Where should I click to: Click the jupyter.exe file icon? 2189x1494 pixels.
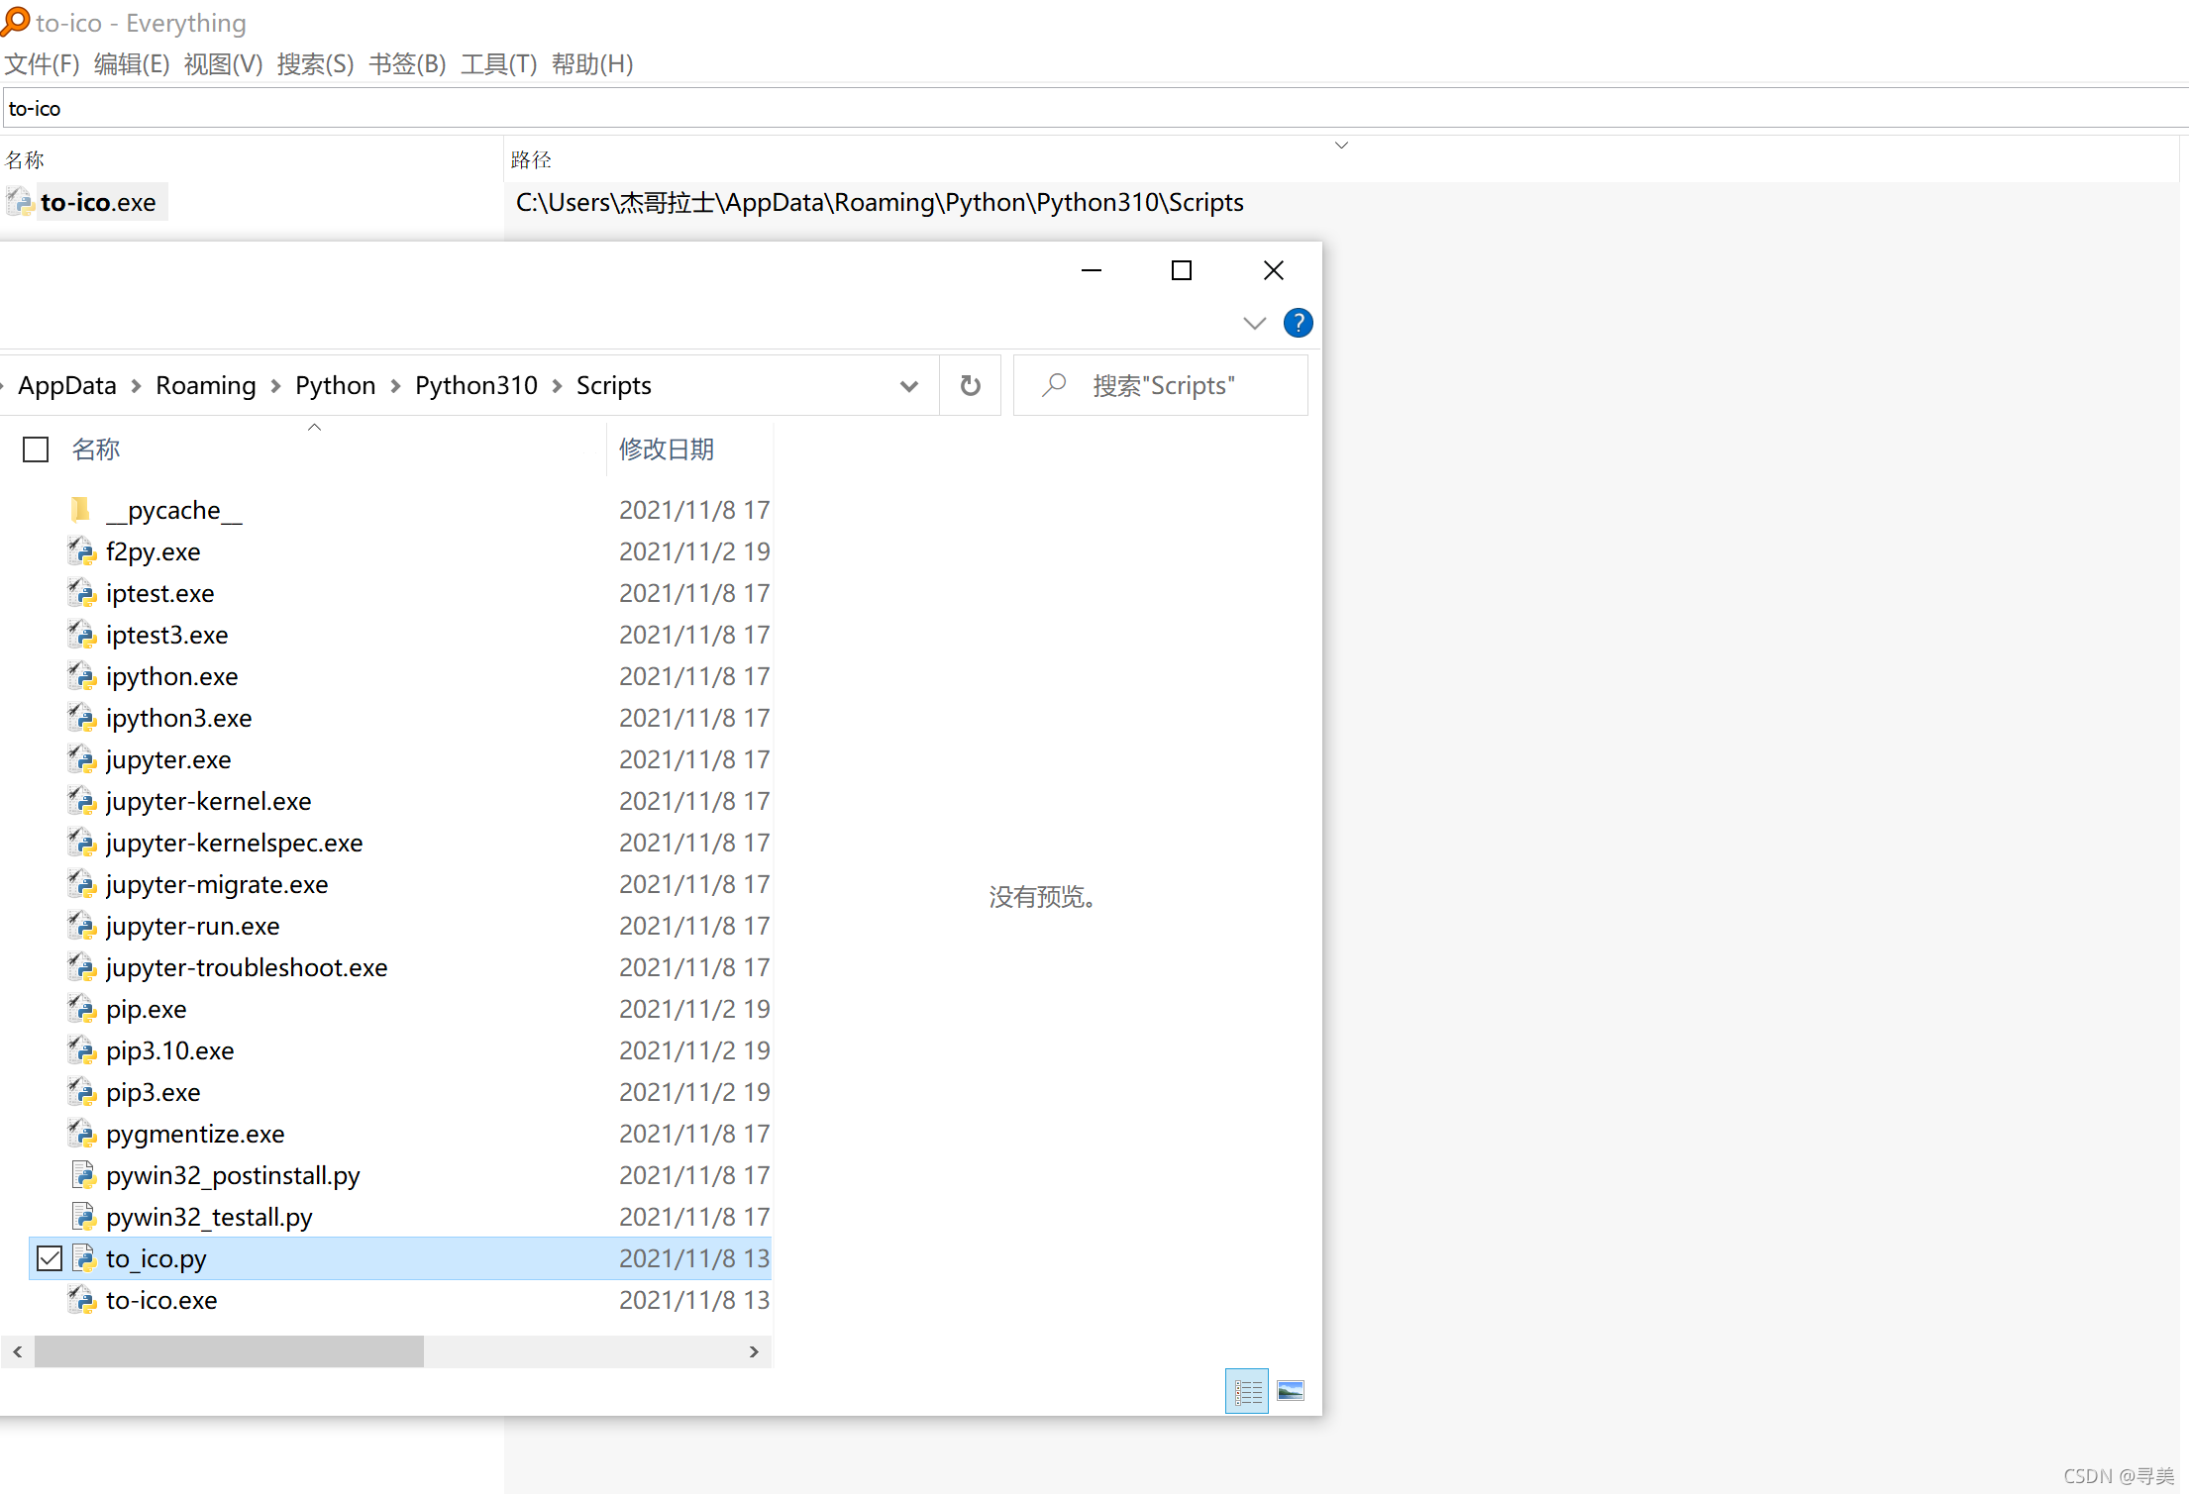coord(81,759)
